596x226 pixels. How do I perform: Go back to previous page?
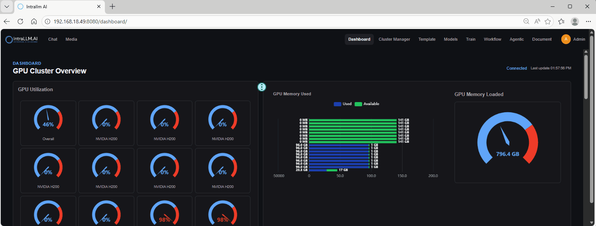[x=7, y=21]
